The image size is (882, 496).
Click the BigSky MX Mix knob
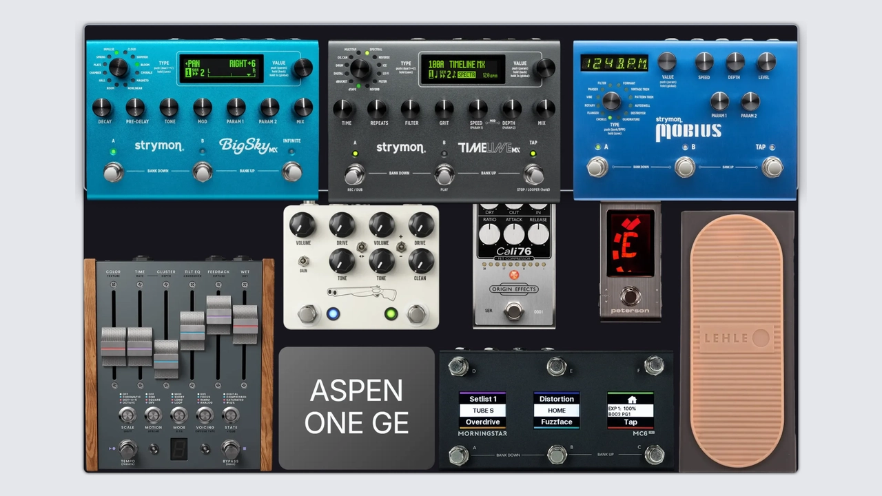[303, 107]
